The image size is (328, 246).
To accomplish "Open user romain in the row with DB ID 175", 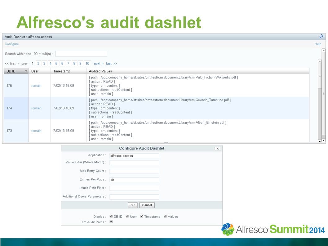I will coord(36,86).
